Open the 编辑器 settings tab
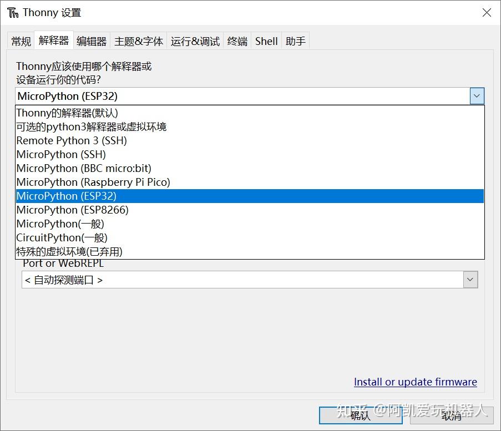 [x=91, y=40]
